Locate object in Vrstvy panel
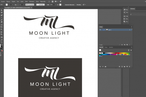146x97 pixels. click(x=120, y=45)
